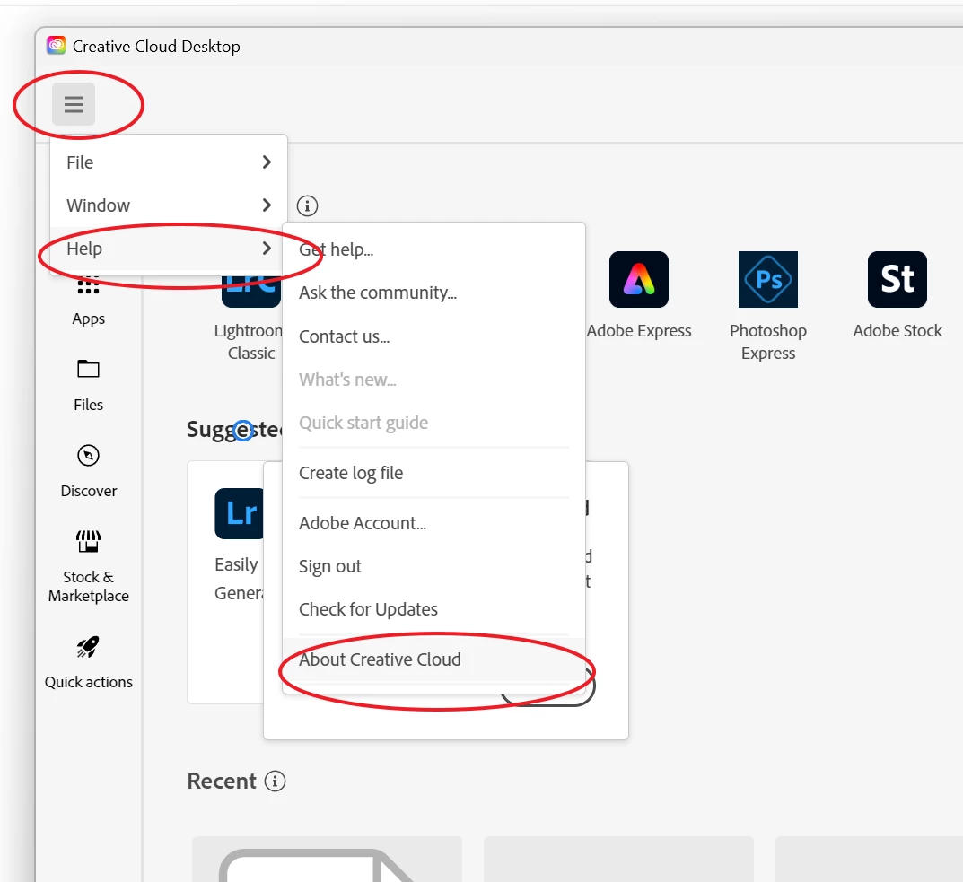Open Quick actions rocket icon
The width and height of the screenshot is (963, 882).
[x=89, y=647]
